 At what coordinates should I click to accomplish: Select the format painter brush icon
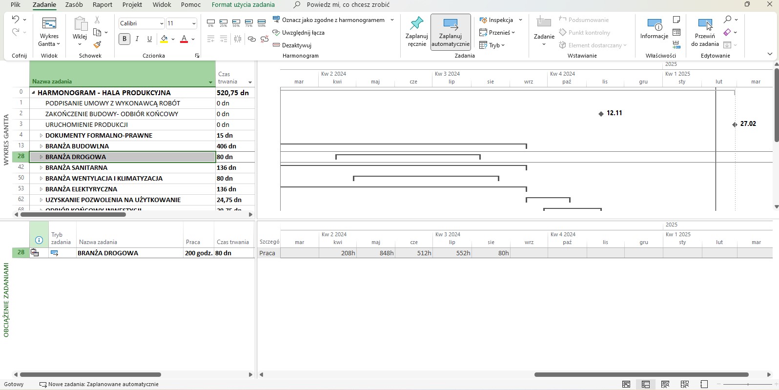coord(97,45)
